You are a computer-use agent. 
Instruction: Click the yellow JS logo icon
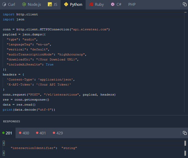50,5
